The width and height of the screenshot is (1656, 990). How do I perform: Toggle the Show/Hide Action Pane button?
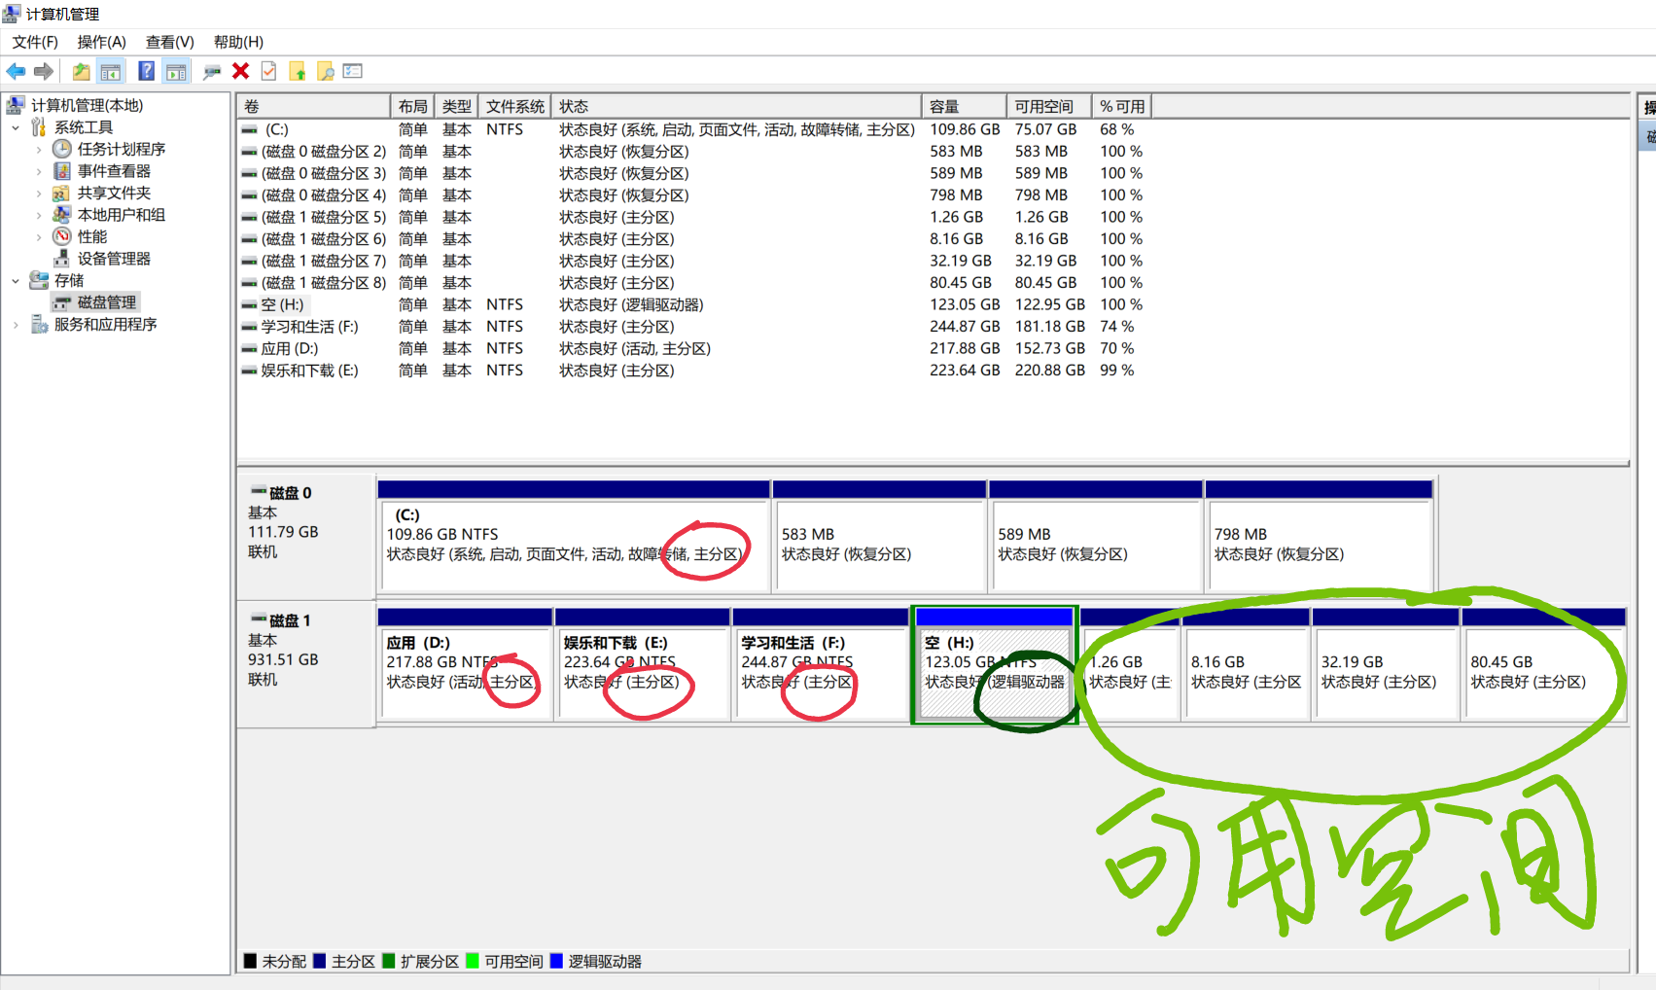[176, 71]
